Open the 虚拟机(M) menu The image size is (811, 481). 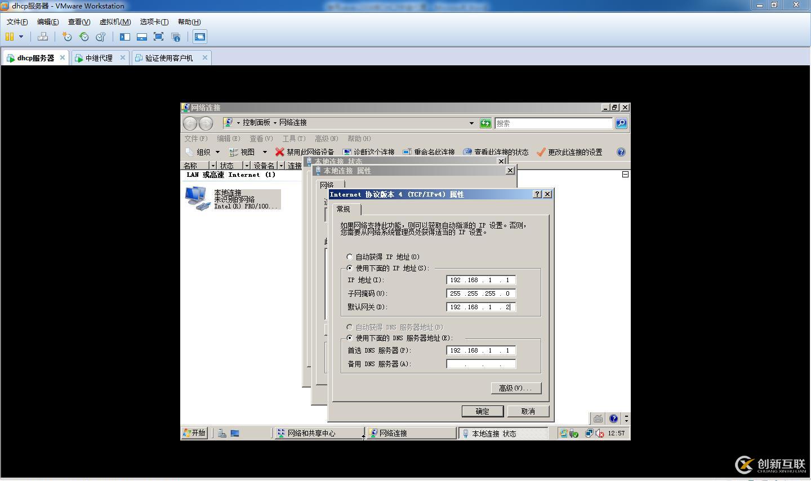pos(117,21)
